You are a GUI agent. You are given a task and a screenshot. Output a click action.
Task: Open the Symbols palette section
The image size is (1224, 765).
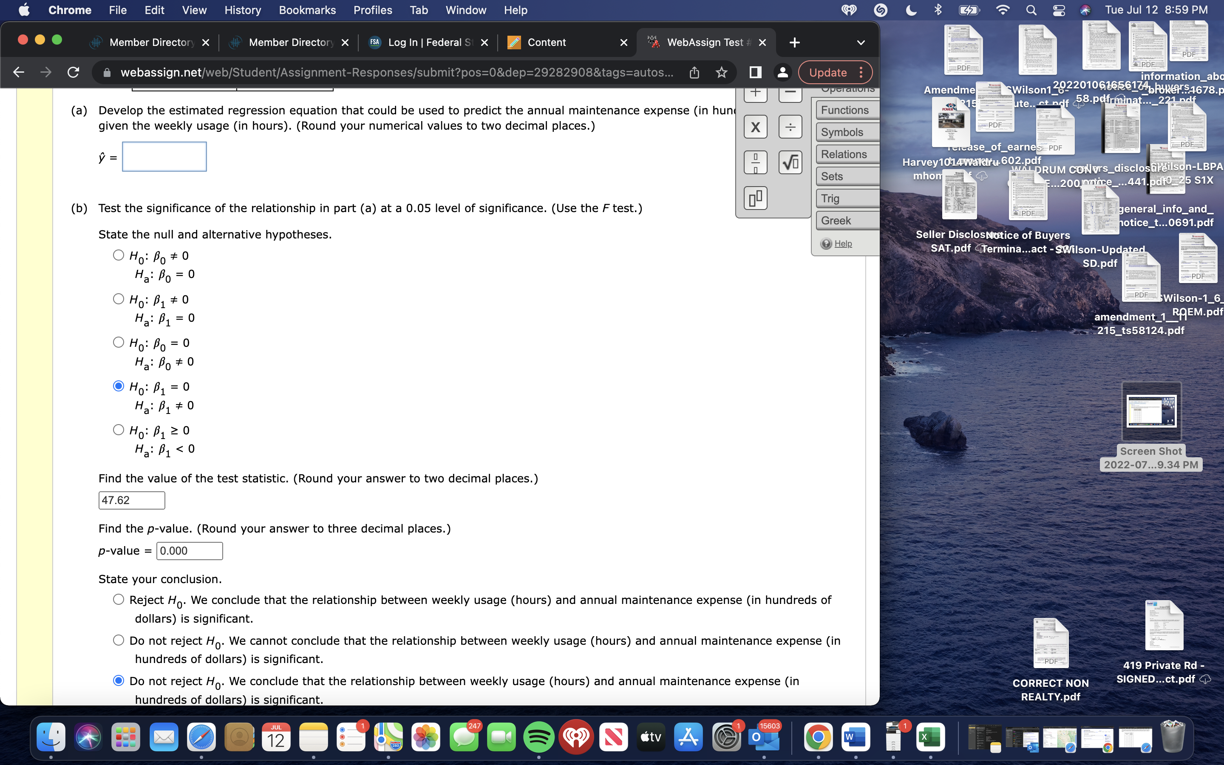point(842,132)
